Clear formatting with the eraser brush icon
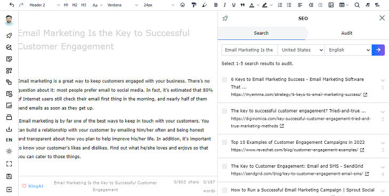The height and width of the screenshot is (196, 389). tap(205, 5)
